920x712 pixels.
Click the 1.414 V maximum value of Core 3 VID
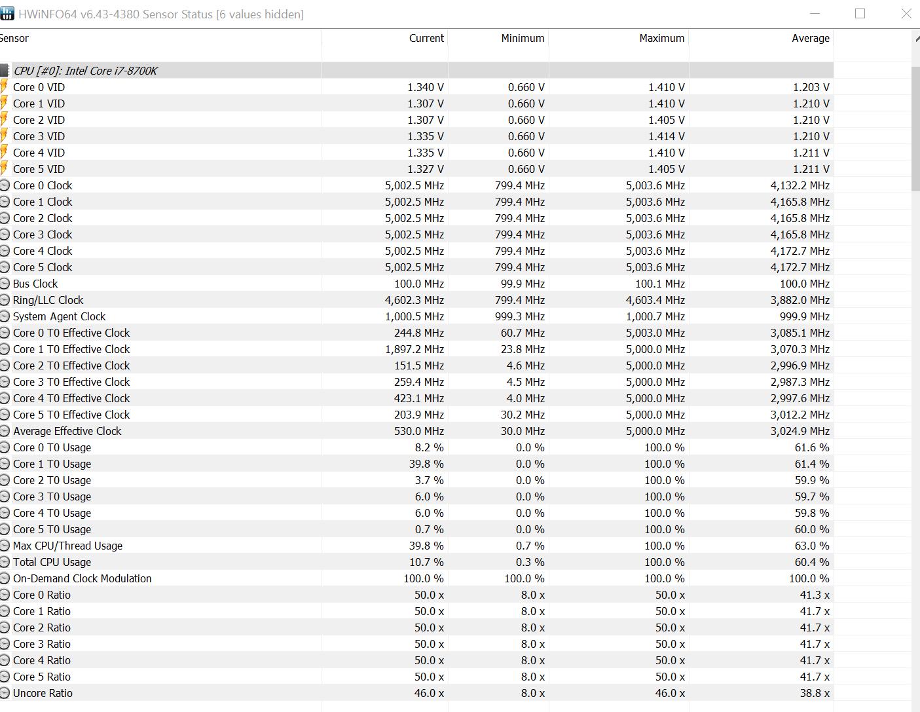667,136
